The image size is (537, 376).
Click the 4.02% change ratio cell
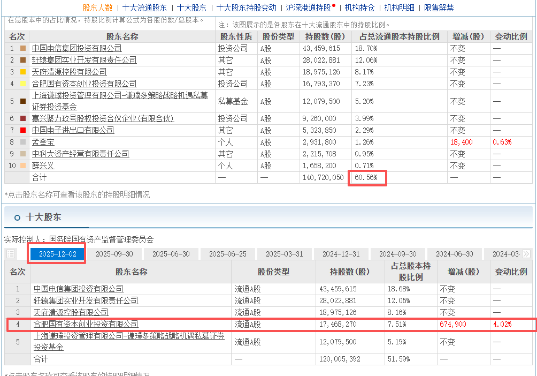point(502,324)
